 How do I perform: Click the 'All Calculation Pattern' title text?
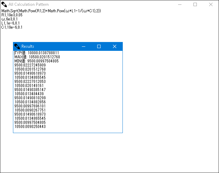tap(29, 4)
